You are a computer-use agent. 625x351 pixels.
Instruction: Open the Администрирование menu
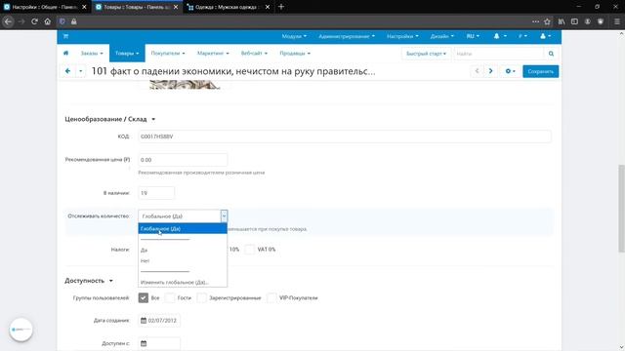point(347,36)
